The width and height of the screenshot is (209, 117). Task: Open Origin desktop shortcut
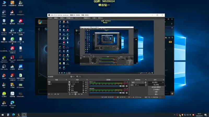[x=4, y=76]
